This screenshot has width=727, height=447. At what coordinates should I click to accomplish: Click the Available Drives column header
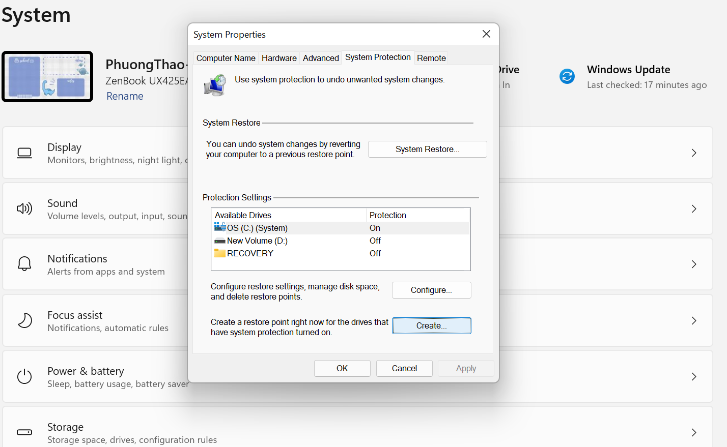point(289,215)
